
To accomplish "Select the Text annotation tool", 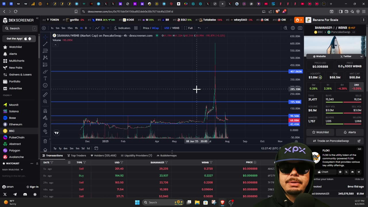I will (45, 78).
